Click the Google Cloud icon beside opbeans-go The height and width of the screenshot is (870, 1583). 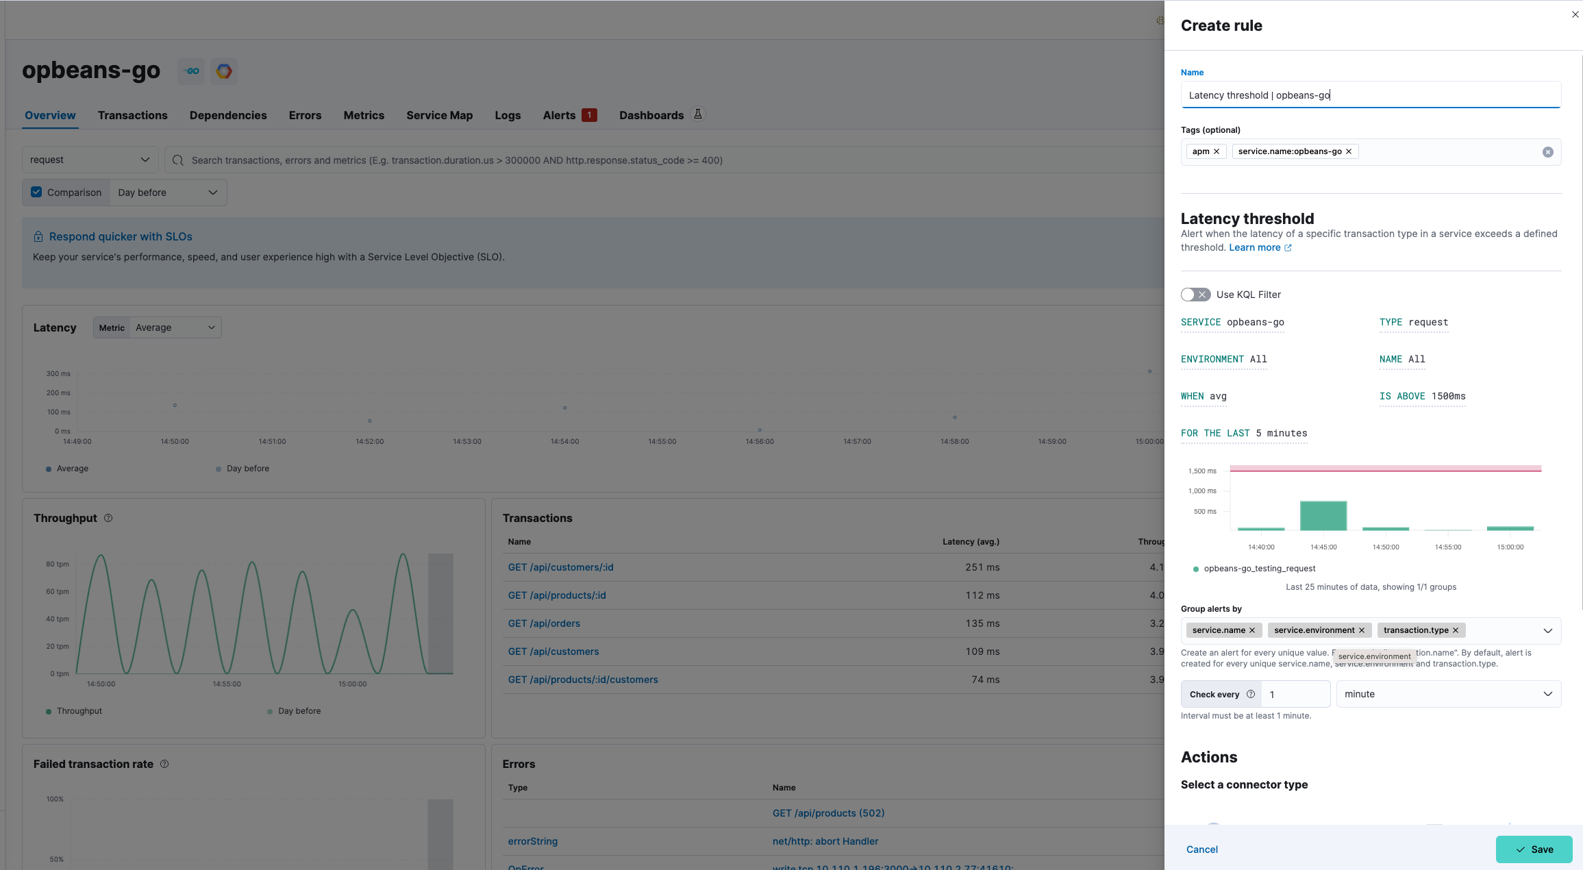tap(224, 71)
